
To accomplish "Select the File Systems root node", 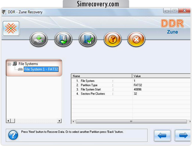I will point(28,64).
